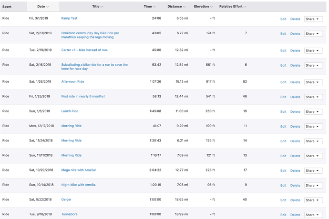Screen dimensions: 329x219
Task: Sort by Relative Effort column header
Action: pyautogui.click(x=233, y=7)
